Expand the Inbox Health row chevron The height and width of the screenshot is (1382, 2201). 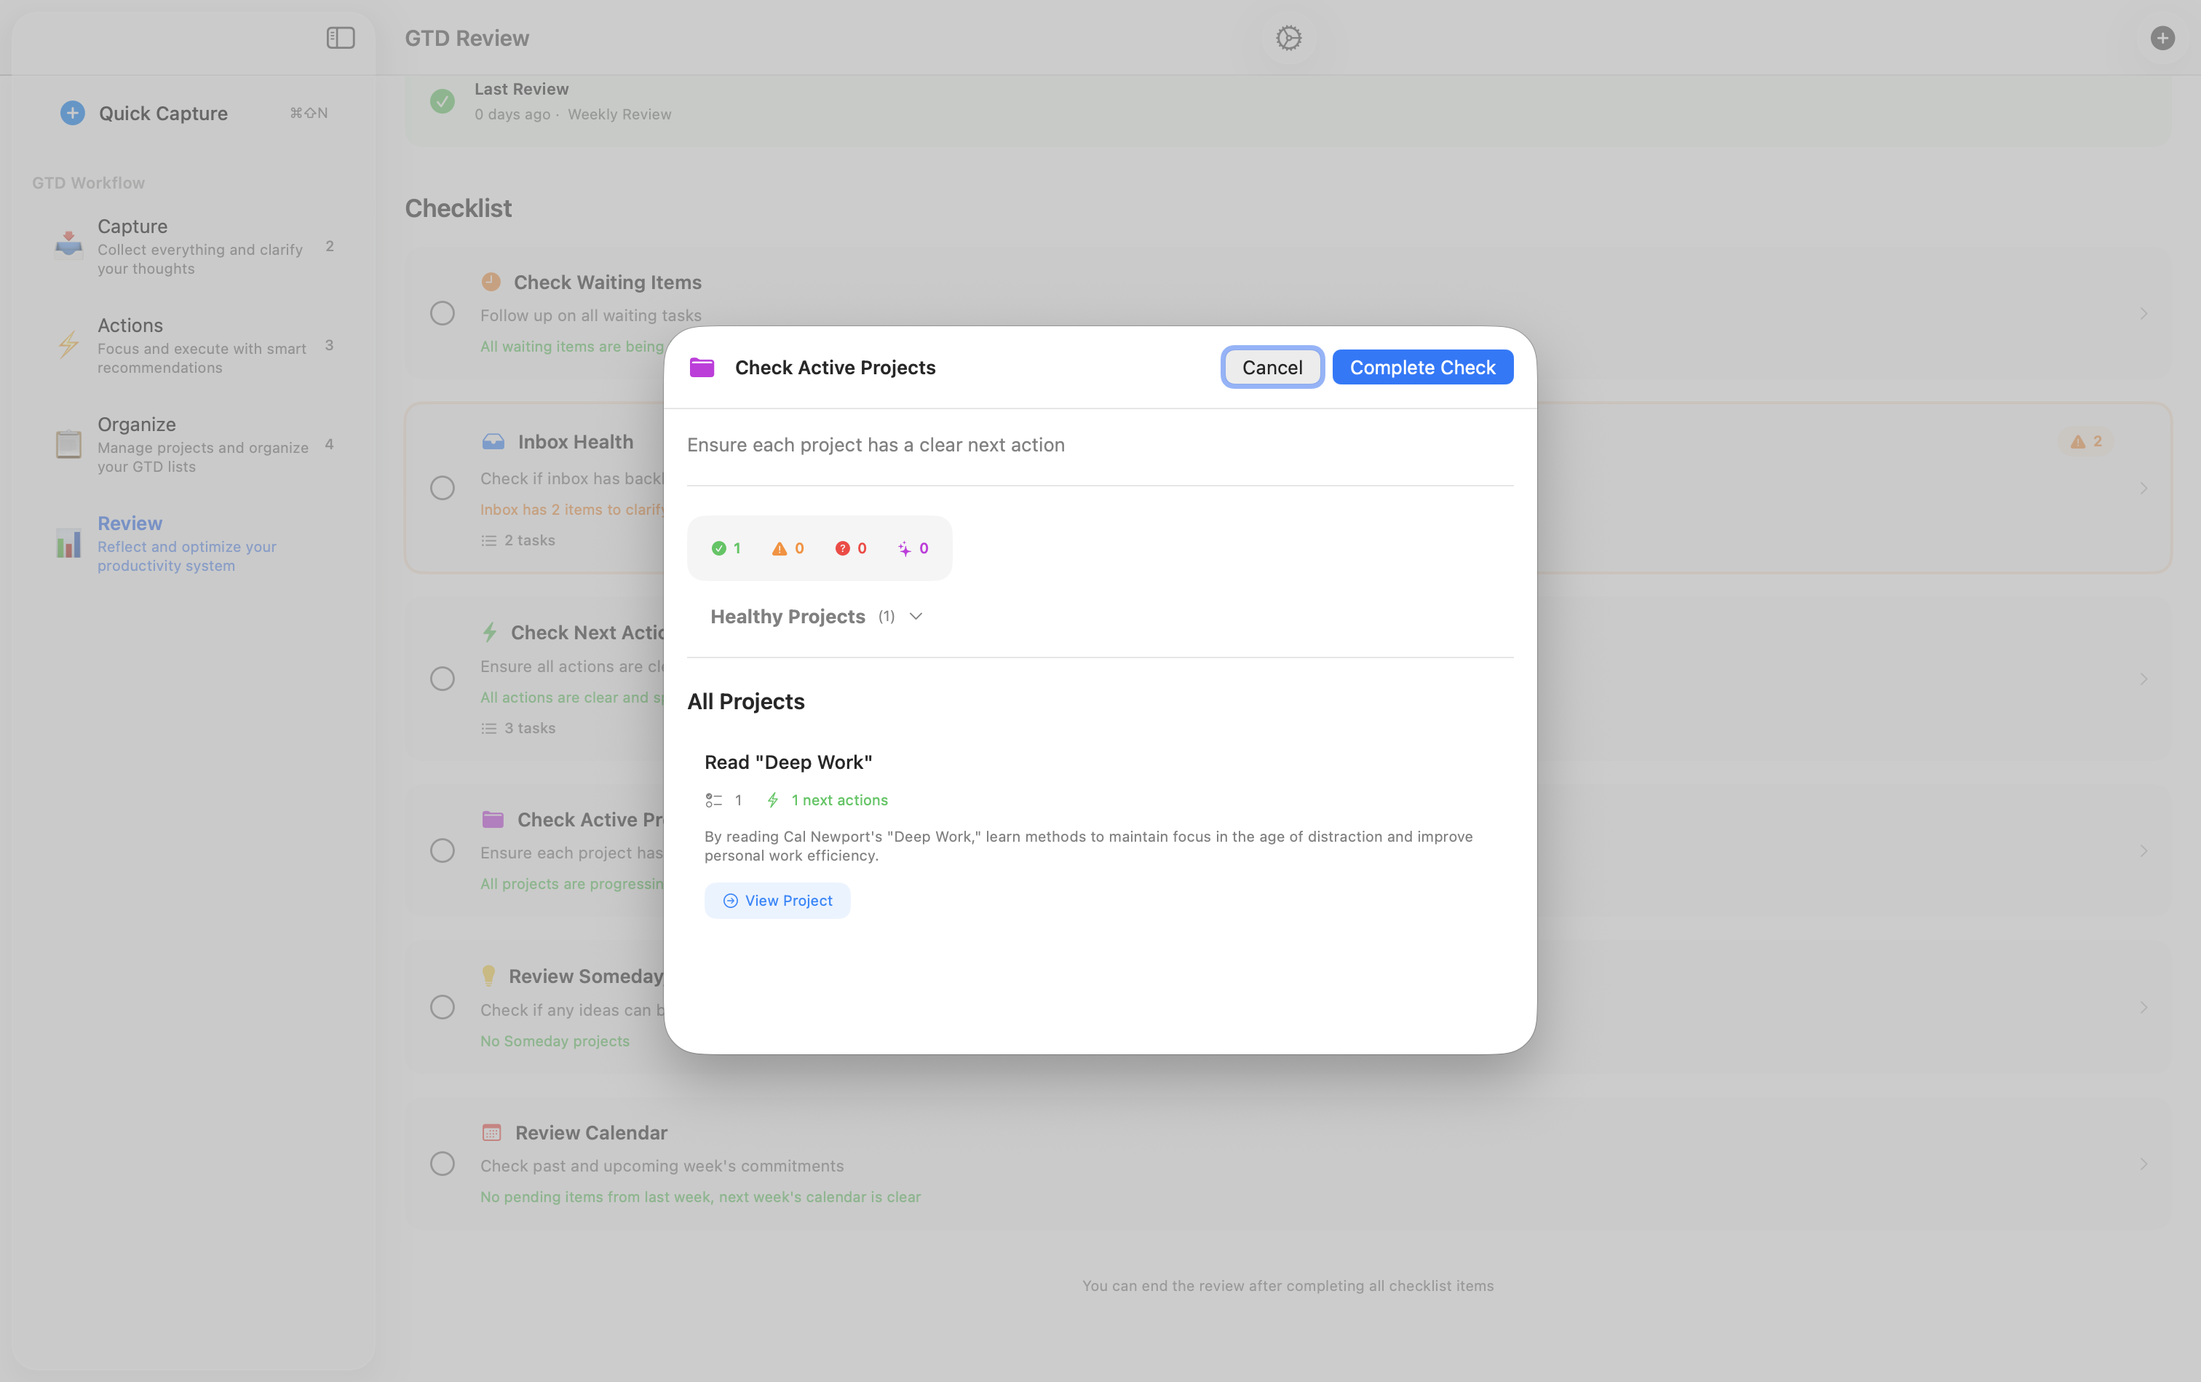tap(2144, 488)
